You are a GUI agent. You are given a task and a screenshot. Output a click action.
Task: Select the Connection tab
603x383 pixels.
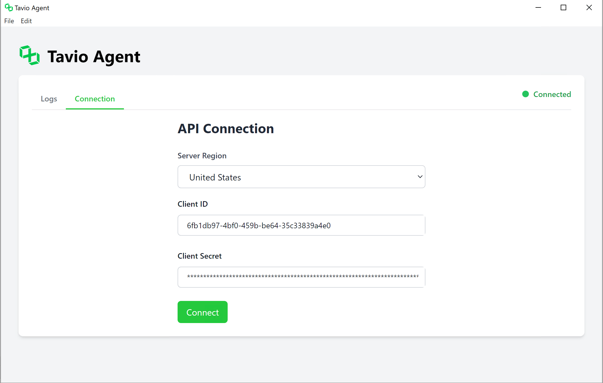pyautogui.click(x=95, y=99)
